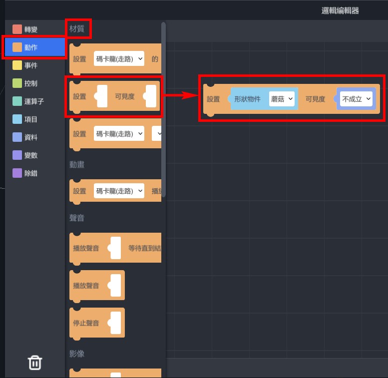This screenshot has height=378, width=388.
Task: Select the 變數 purple category icon
Action: 17,155
